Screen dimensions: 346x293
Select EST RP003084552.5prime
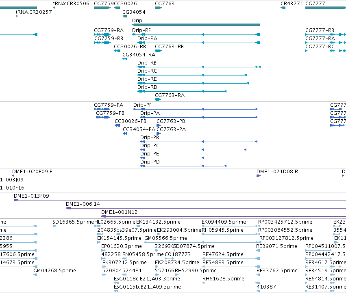pos(285,230)
